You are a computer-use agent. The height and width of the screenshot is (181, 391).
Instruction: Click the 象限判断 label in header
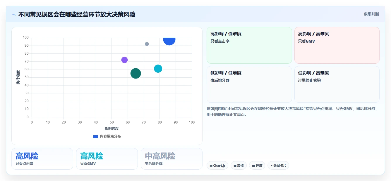tap(371, 14)
